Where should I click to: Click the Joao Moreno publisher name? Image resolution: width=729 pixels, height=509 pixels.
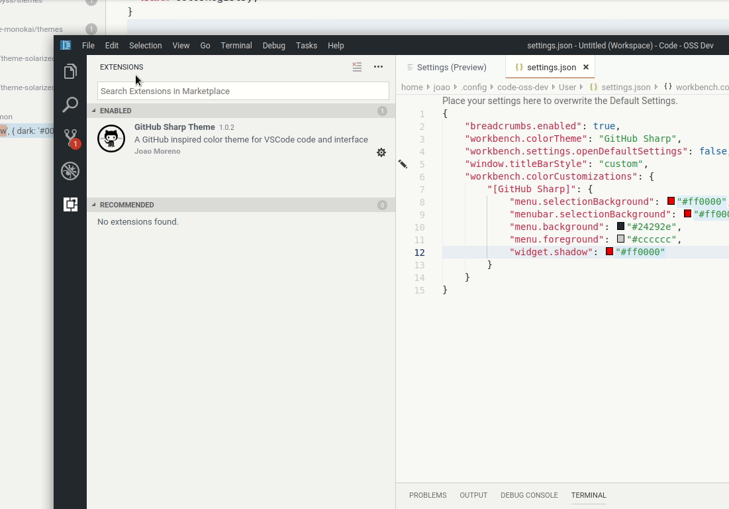click(x=157, y=151)
